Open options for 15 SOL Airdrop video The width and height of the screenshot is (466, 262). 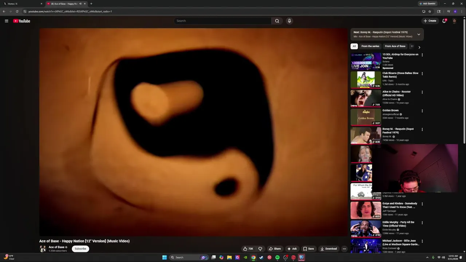click(422, 55)
